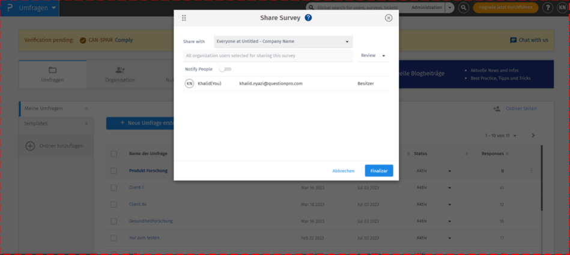
Task: Select the GesundheitForschung row checkbox
Action: 114,221
